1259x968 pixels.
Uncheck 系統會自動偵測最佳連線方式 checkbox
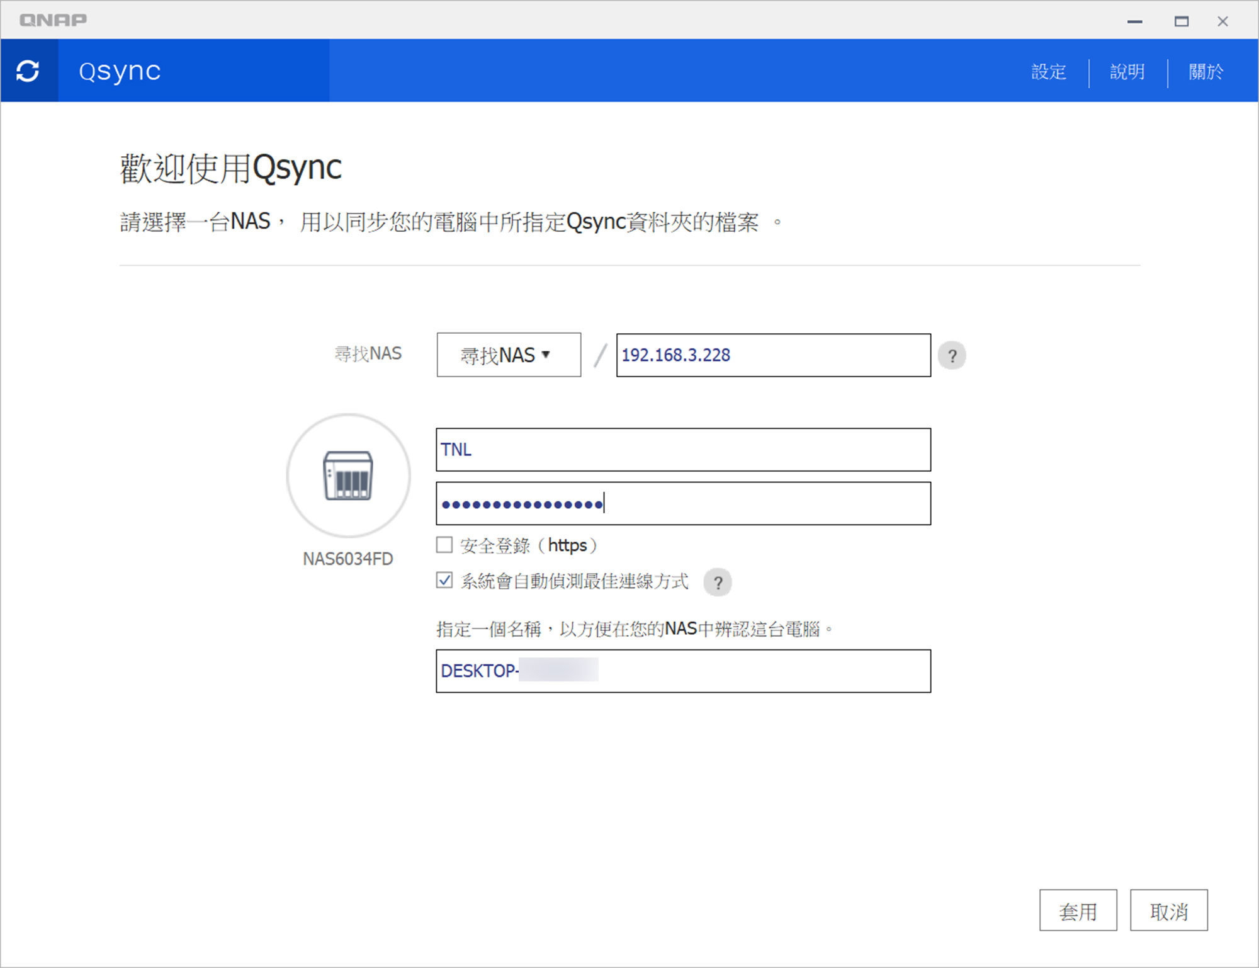point(444,580)
